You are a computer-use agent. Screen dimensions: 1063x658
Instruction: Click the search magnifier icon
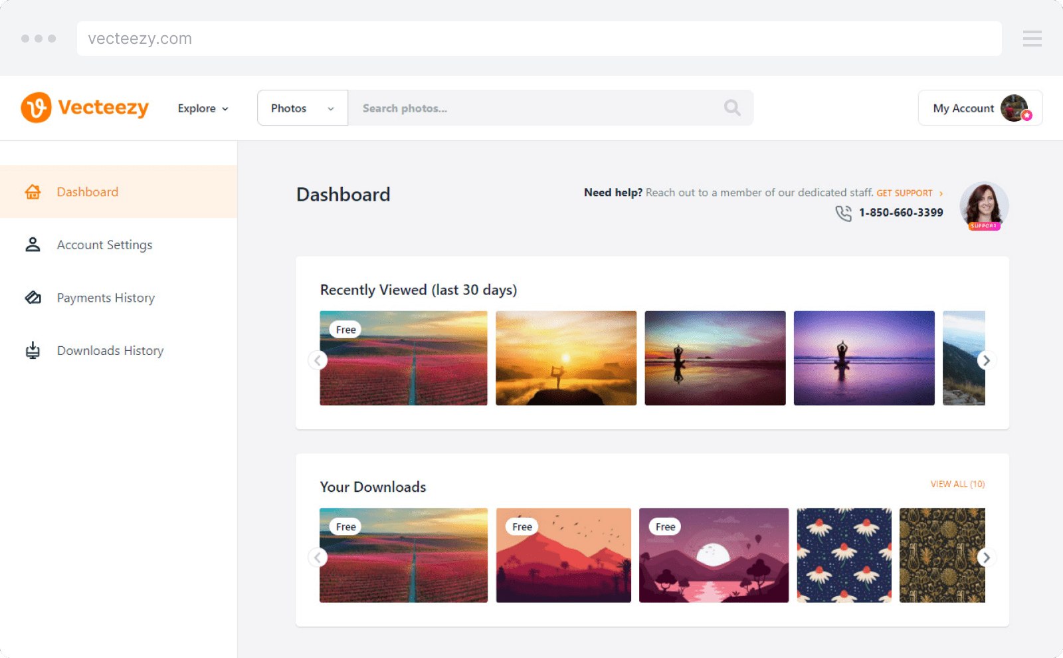tap(731, 108)
